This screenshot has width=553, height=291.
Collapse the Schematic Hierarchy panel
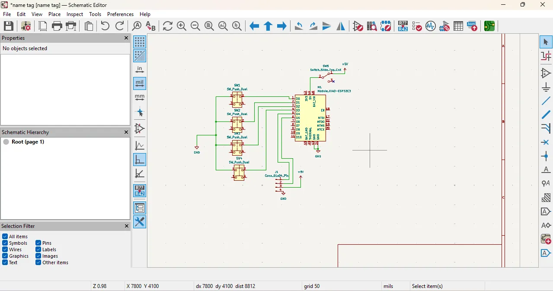pos(126,132)
